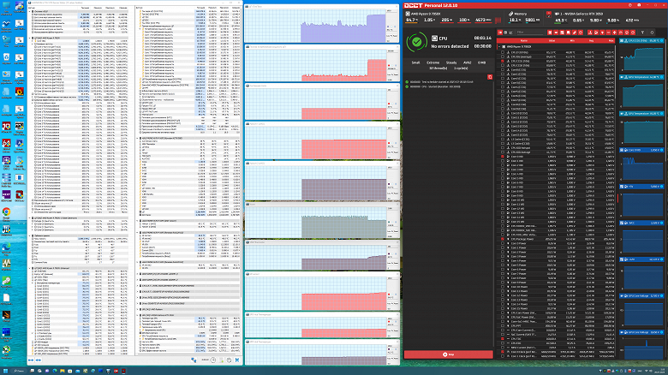This screenshot has width=668, height=375.
Task: Open HWiNFO settings gear icon
Action: [x=230, y=360]
